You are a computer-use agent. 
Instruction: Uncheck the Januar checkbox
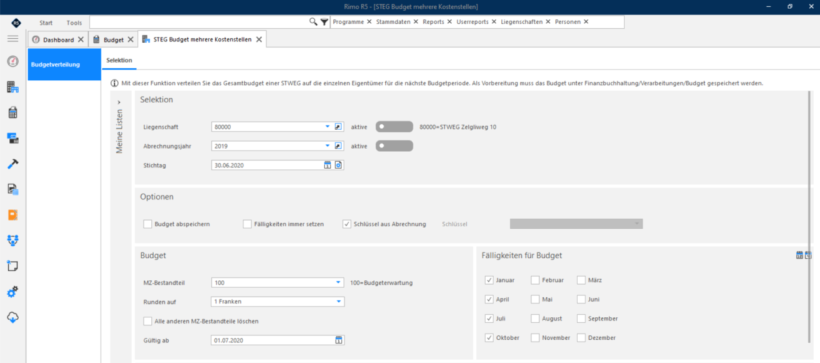(489, 280)
